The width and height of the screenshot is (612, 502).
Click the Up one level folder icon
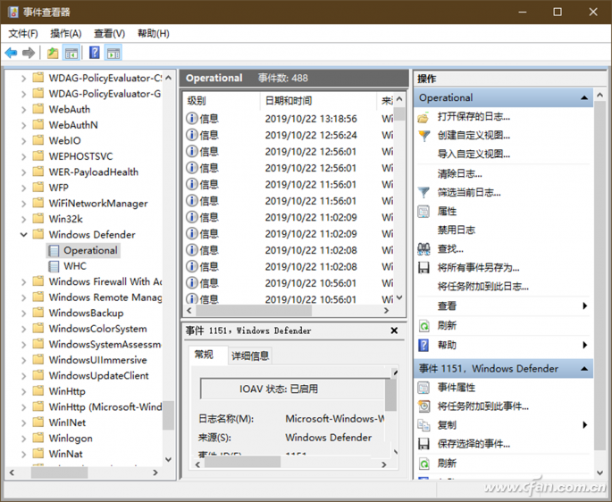pos(53,54)
